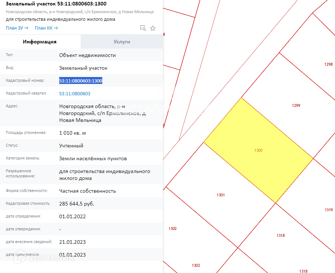
Task: Click the cadastral value 285 644,5 руб.
Action: pyautogui.click(x=77, y=204)
